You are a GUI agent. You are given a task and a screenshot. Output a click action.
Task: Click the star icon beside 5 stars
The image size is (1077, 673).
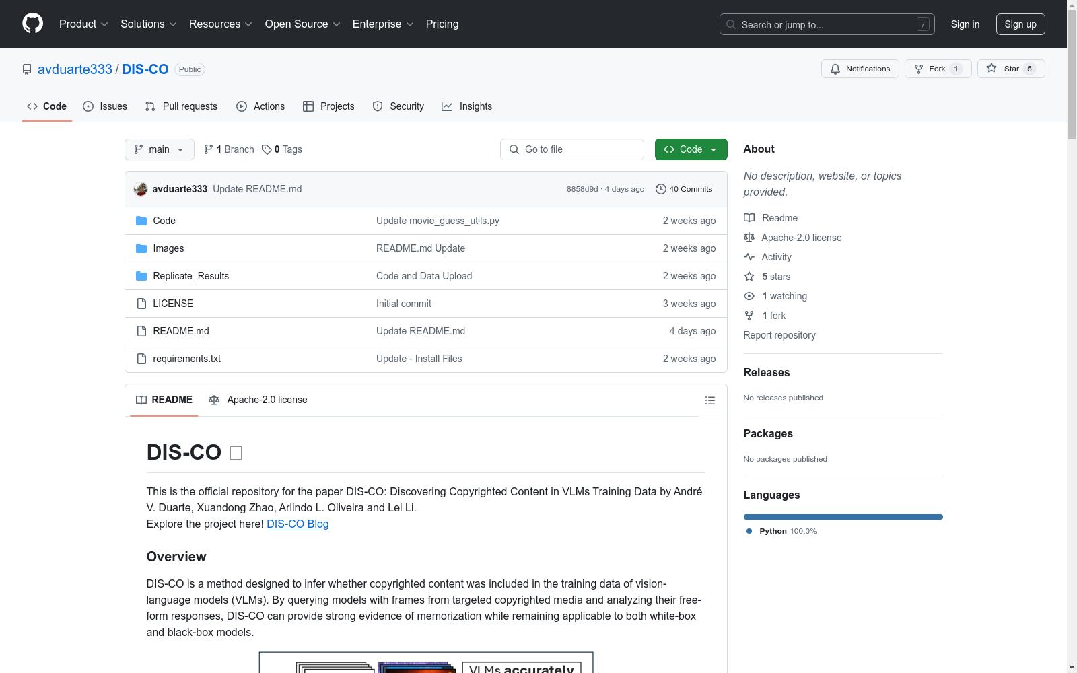pos(749,277)
